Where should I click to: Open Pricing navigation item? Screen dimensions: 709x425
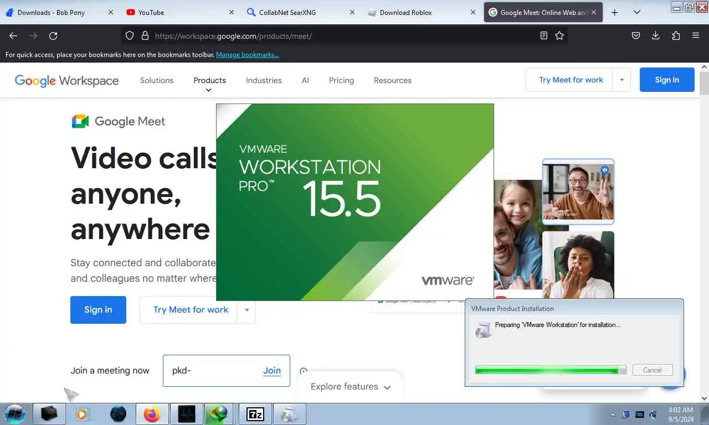pos(341,80)
